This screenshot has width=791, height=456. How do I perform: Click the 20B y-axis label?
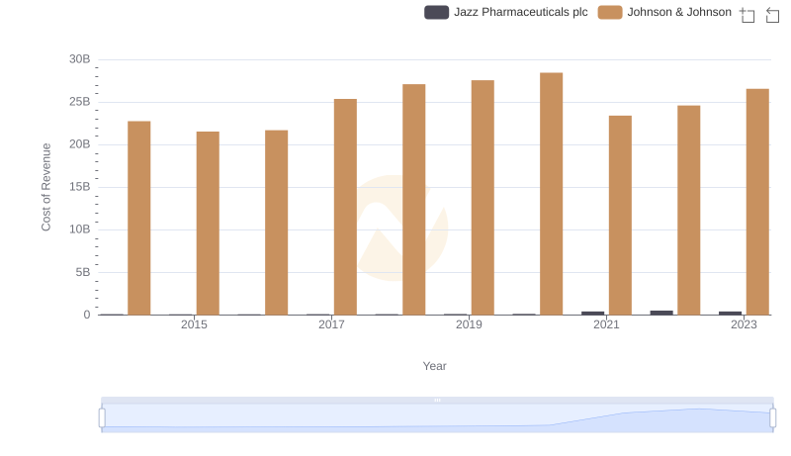point(80,144)
